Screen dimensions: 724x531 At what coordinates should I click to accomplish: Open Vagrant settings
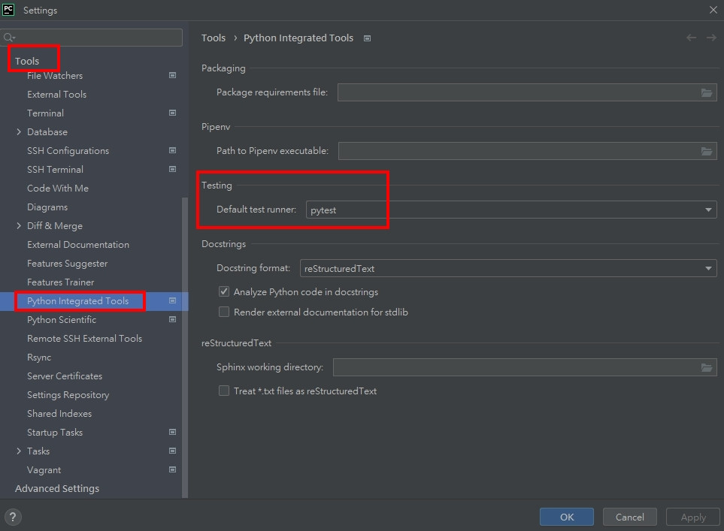click(44, 469)
